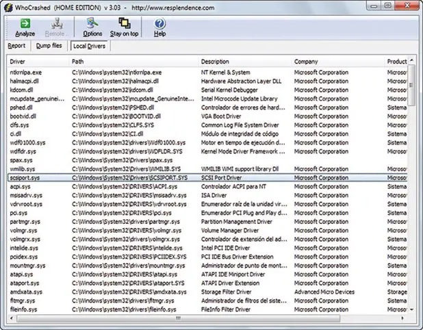Select the kdcom.dll driver row
Image resolution: width=423 pixels, height=330 pixels.
click(207, 90)
